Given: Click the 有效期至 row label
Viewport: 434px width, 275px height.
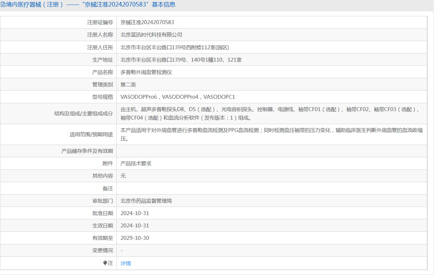Looking at the screenshot, I should 102,238.
